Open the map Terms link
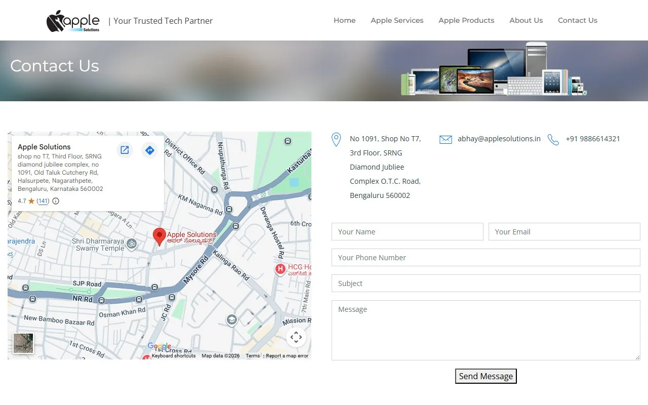648x405 pixels. tap(253, 356)
